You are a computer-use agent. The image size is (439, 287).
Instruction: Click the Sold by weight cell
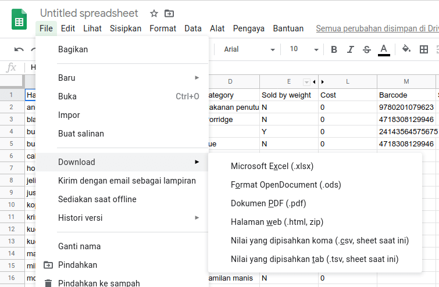(289, 95)
